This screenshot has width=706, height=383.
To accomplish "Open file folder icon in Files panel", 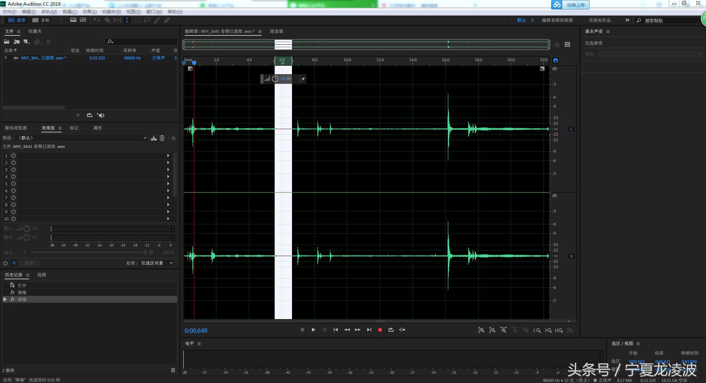I will pos(7,42).
